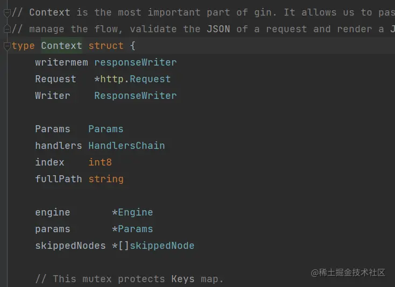Viewport: 395px width, 287px height.
Task: Click the 'type' keyword before Context
Action: point(23,46)
